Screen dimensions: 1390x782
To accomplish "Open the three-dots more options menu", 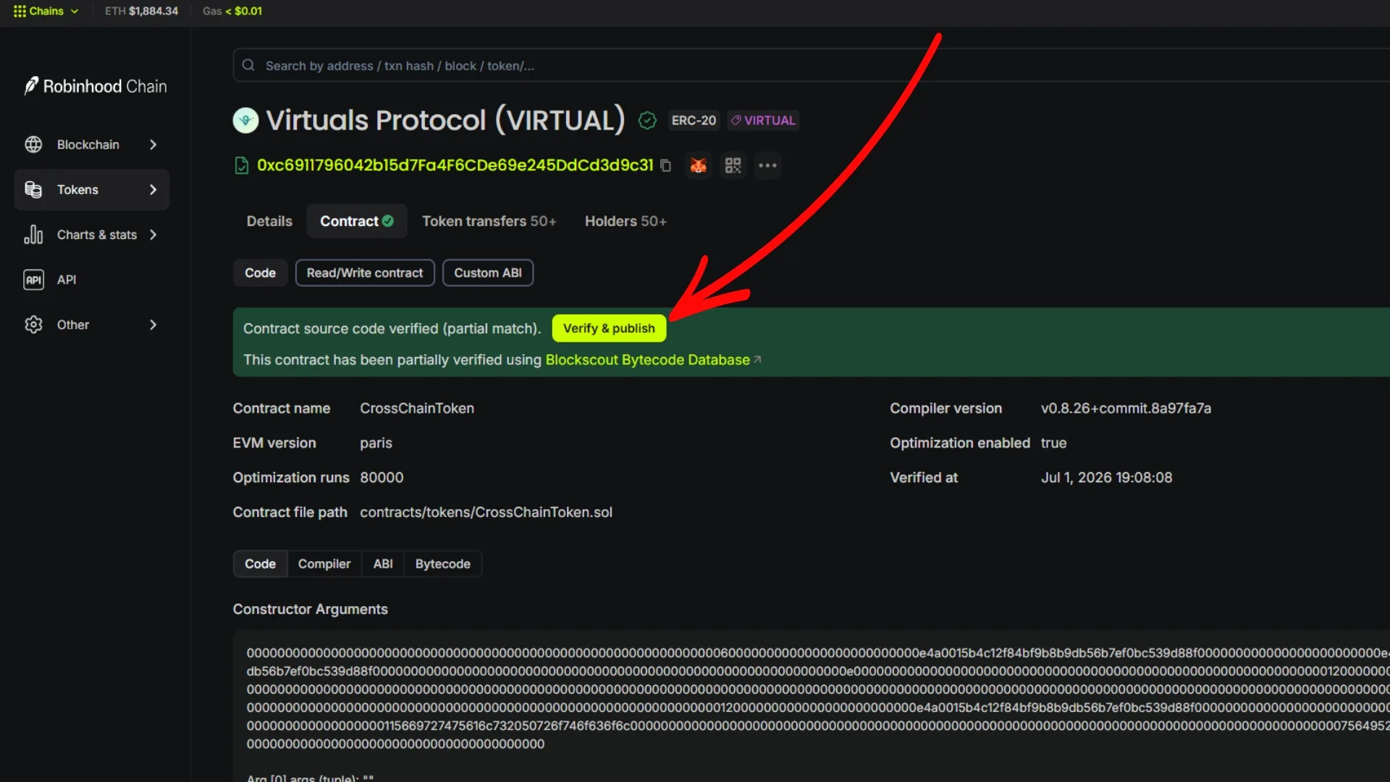I will coord(767,166).
